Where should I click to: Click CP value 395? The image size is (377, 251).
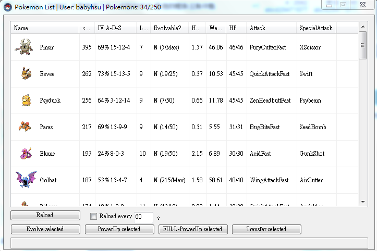[x=87, y=47]
